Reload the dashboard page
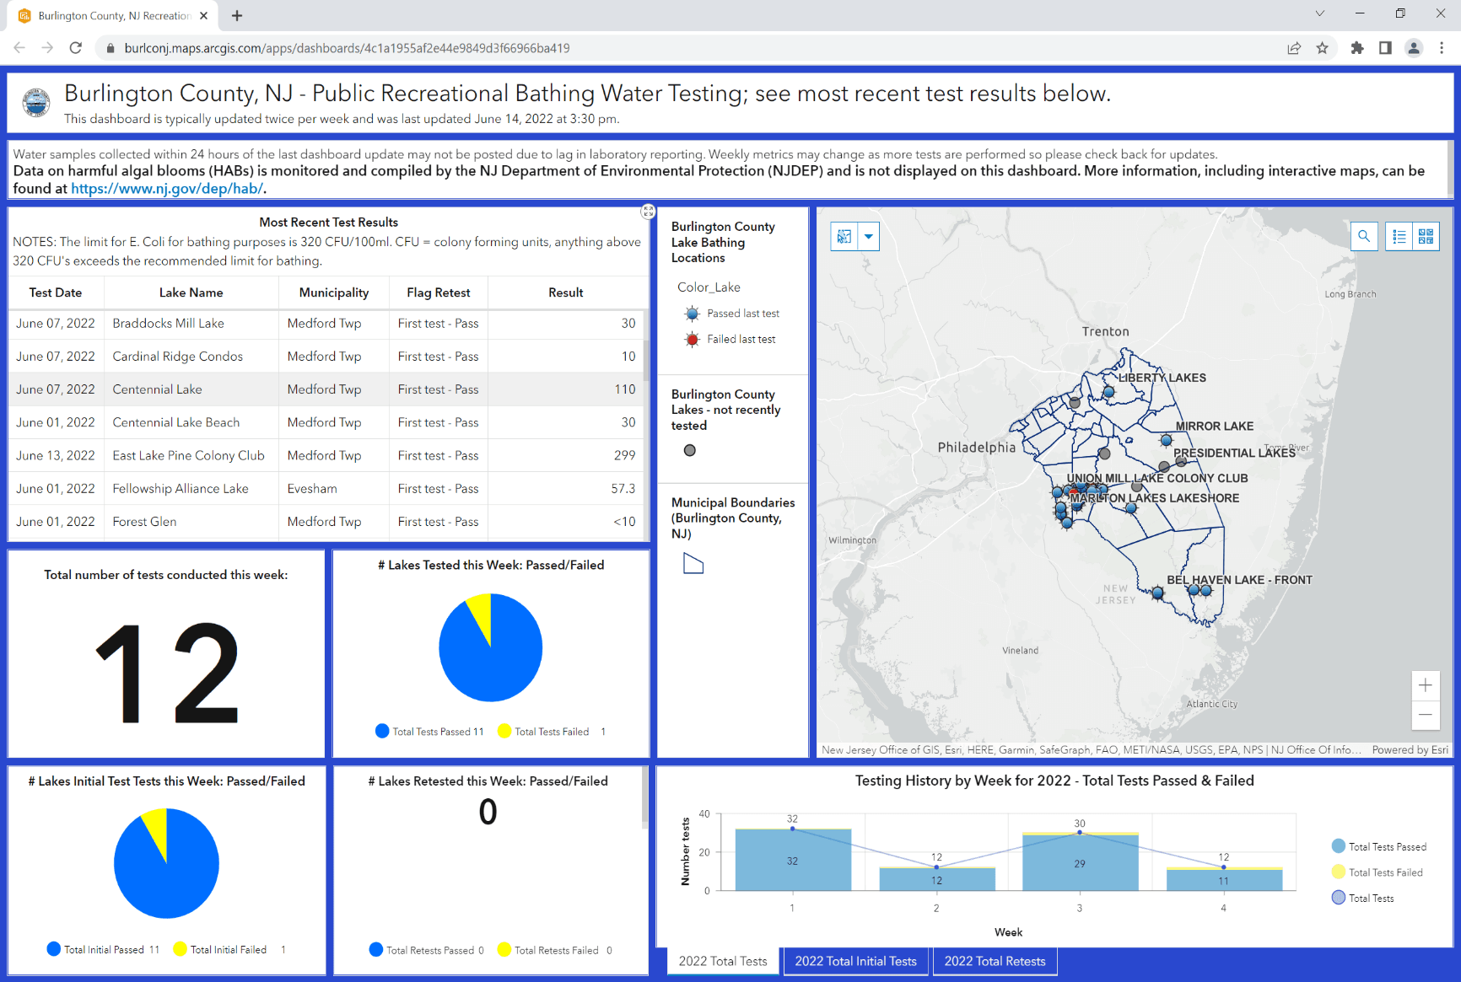The image size is (1461, 982). [76, 48]
